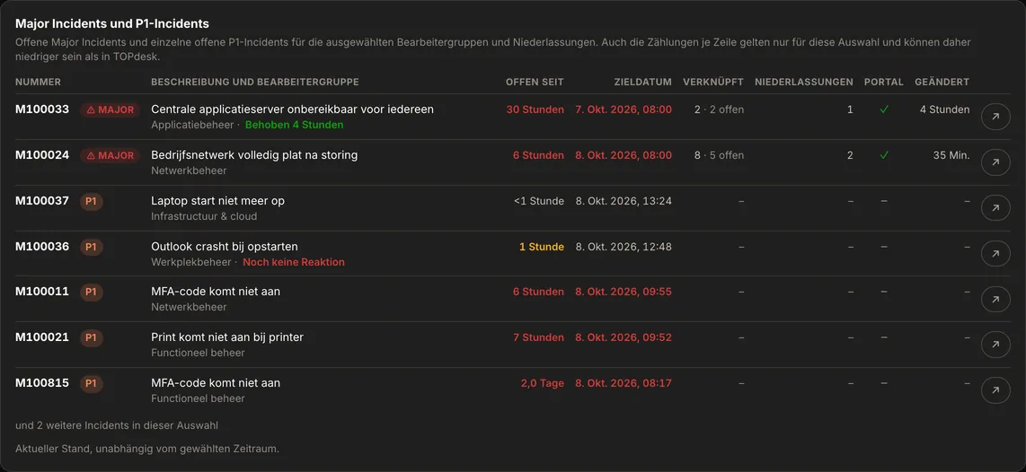Click the 'Major Incidents und P1-Incidents' heading
Image resolution: width=1026 pixels, height=472 pixels.
pos(112,23)
